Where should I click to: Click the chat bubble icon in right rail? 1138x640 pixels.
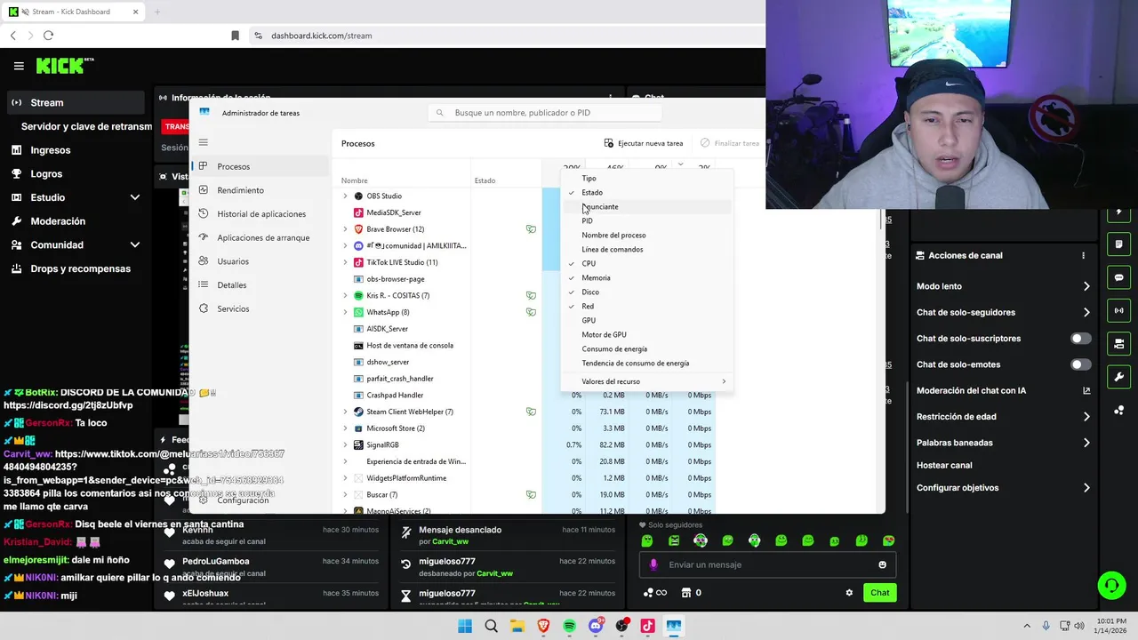[x=1118, y=277]
